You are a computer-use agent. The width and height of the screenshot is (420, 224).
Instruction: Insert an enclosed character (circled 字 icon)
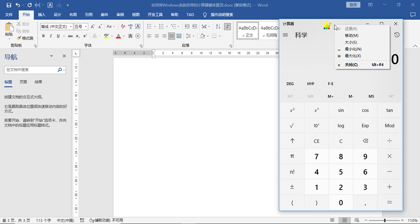tap(138, 36)
